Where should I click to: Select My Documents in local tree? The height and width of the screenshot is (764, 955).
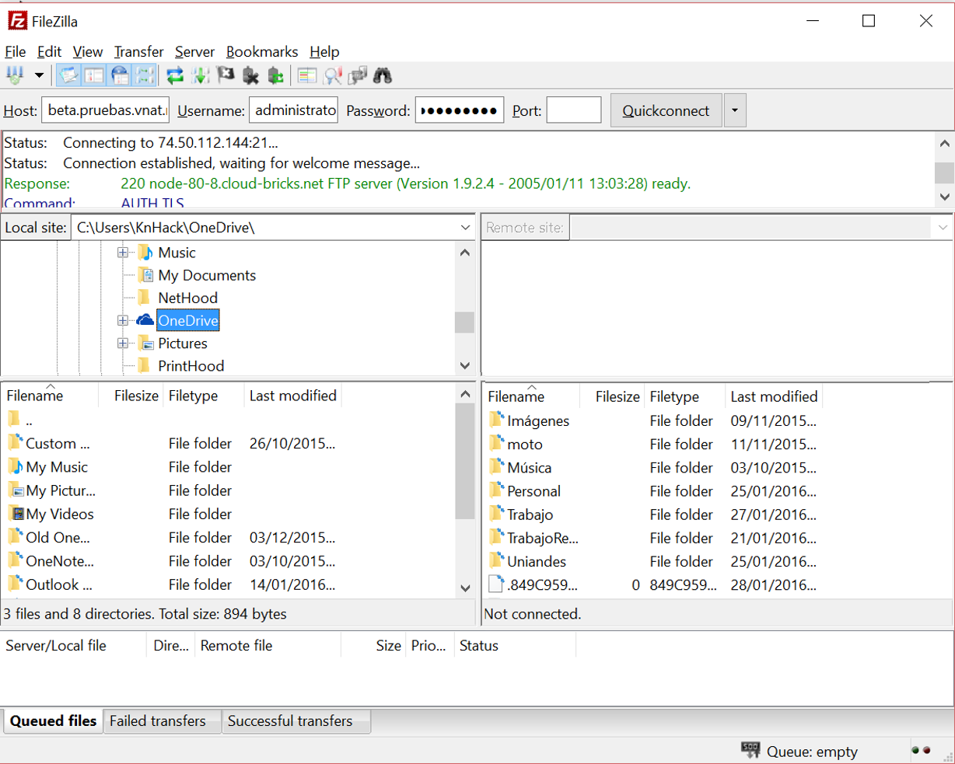207,275
